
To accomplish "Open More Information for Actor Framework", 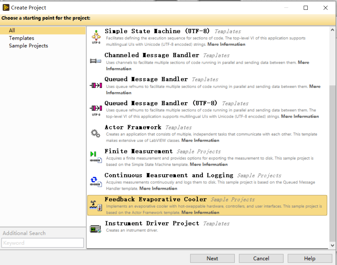I will [200, 141].
